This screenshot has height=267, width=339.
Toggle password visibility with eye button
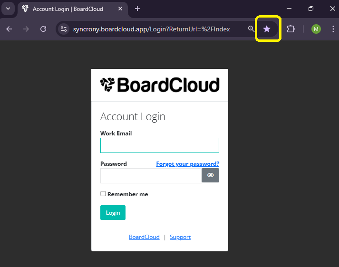pyautogui.click(x=210, y=175)
